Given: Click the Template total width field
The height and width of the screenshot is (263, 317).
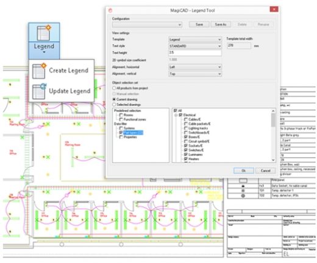Looking at the screenshot, I should [239, 46].
